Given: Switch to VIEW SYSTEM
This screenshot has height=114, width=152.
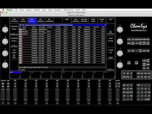Looking at the screenshot, I should click(23, 20).
